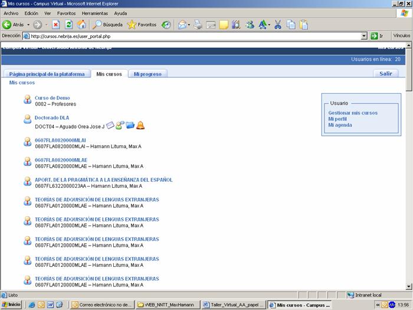The image size is (413, 310).
Task: Expand the text size 'A' dropdown arrow
Action: 269,25
